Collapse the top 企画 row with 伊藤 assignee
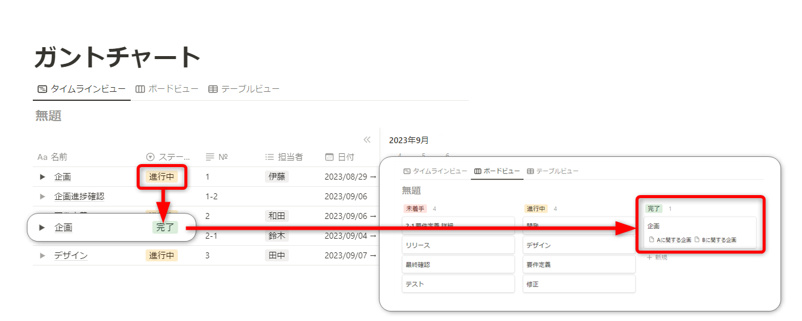 pyautogui.click(x=42, y=177)
